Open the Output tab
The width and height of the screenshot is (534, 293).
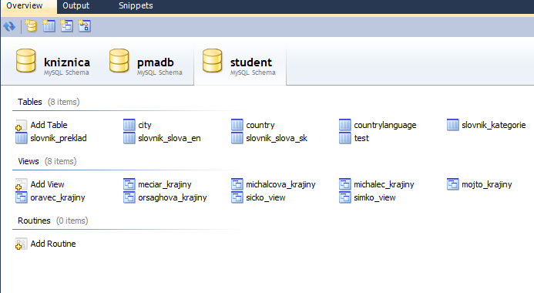tap(76, 6)
